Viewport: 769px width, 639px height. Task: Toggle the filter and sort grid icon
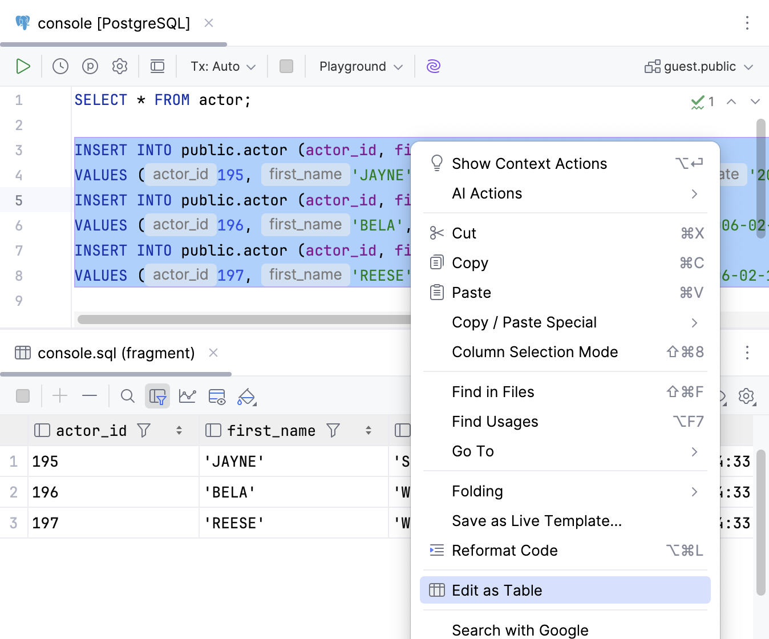coord(157,395)
